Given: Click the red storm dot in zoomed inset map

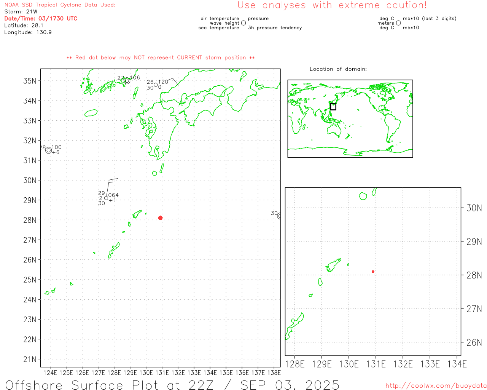Looking at the screenshot, I should (373, 272).
